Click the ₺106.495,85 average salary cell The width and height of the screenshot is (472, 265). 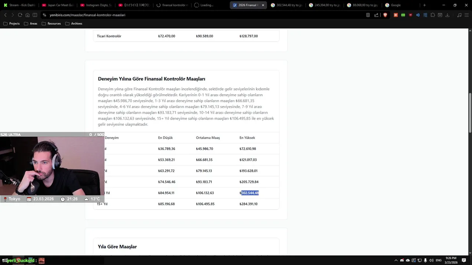click(205, 204)
